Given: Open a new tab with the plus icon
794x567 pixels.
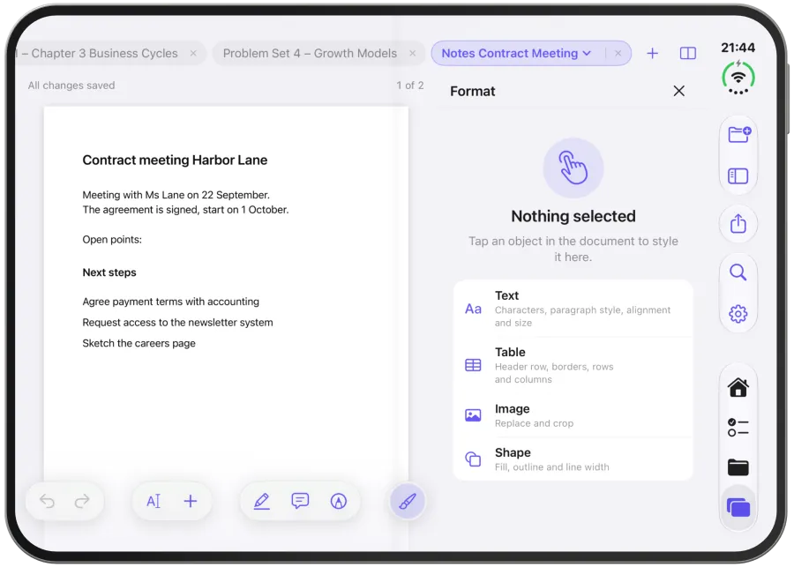Looking at the screenshot, I should 652,53.
